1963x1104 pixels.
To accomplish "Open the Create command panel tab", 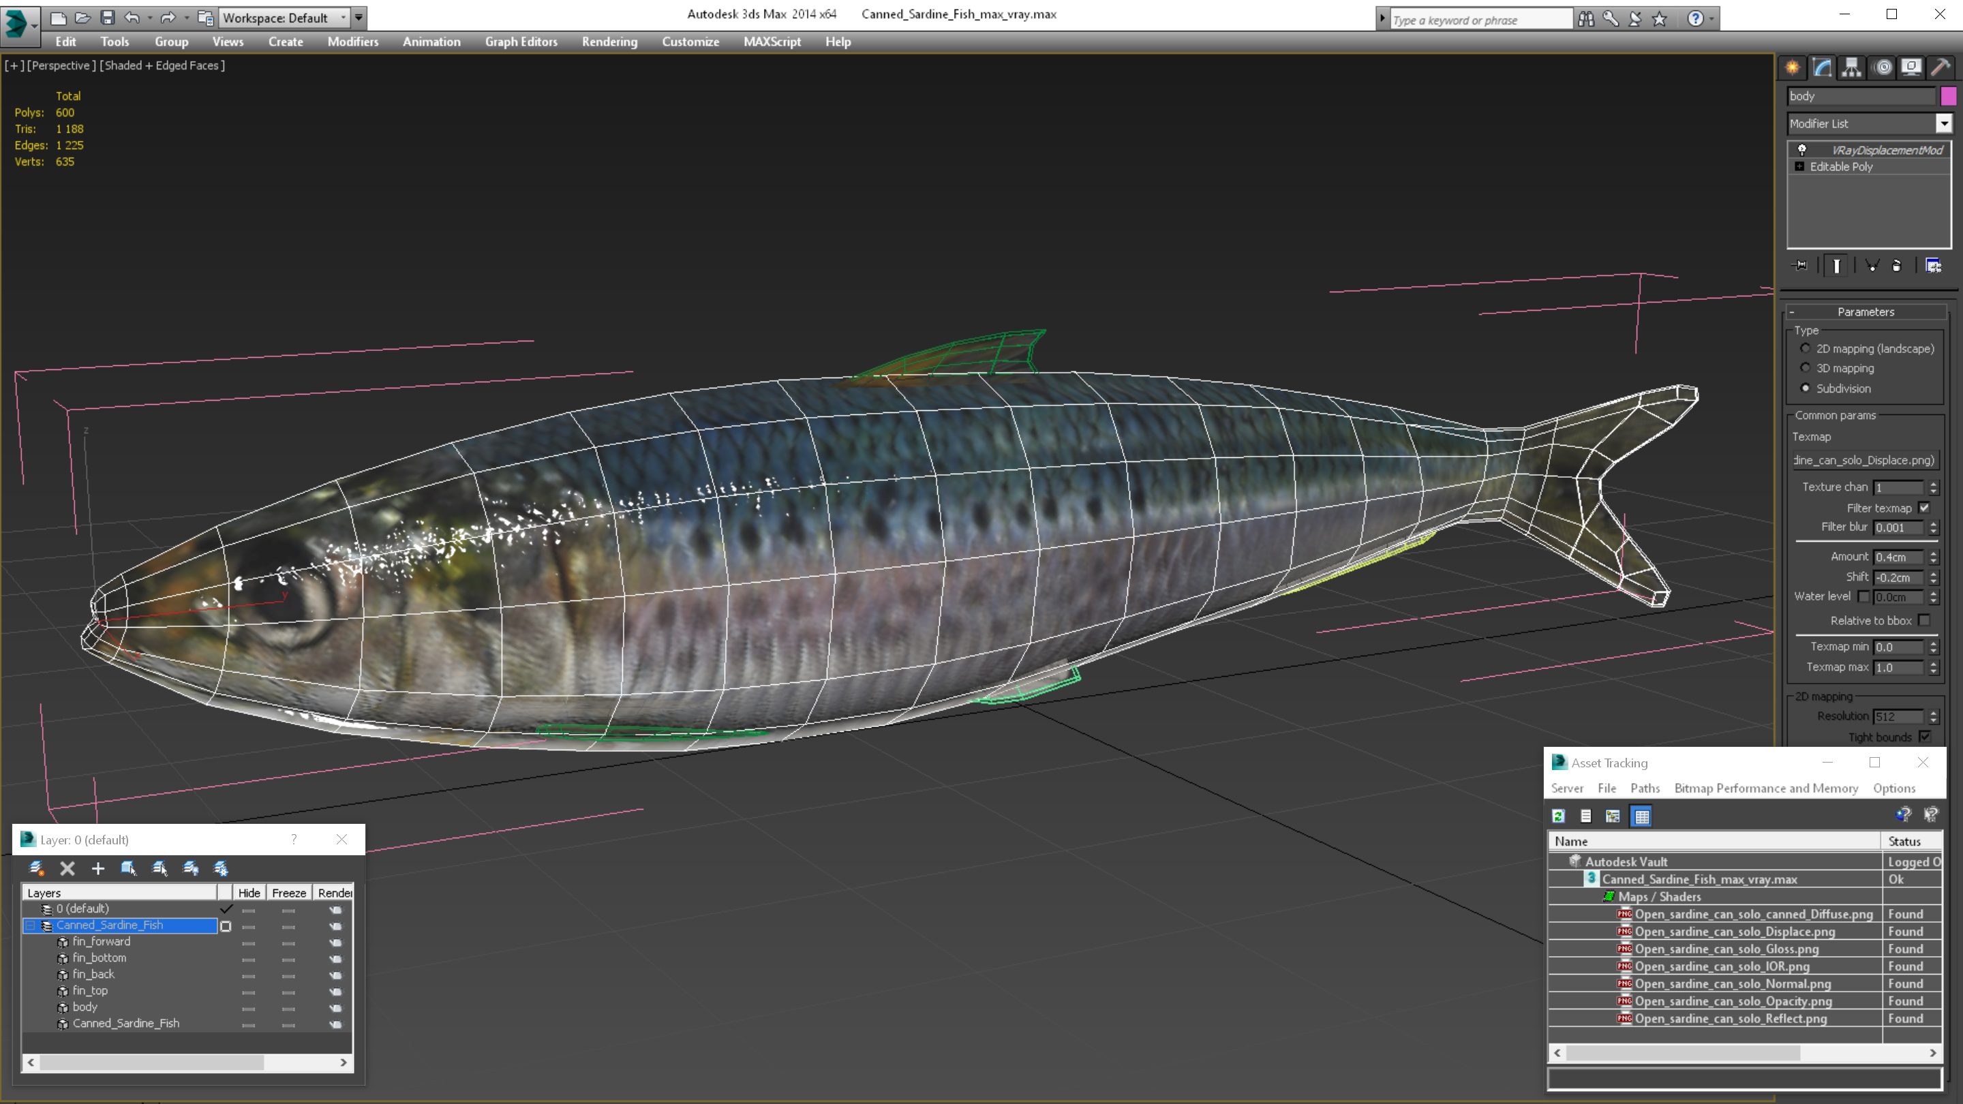I will click(x=1793, y=68).
